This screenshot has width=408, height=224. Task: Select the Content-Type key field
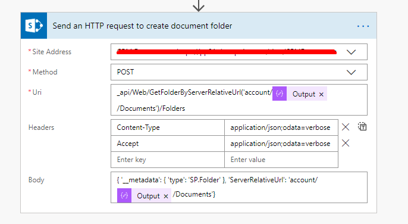click(x=168, y=127)
